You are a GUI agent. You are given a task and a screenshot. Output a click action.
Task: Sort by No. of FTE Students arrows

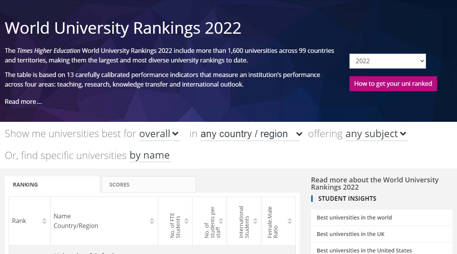click(x=186, y=221)
